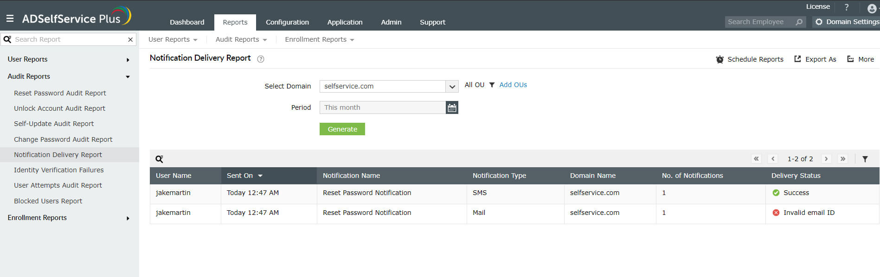
Task: Go to the last page of results
Action: pyautogui.click(x=843, y=159)
